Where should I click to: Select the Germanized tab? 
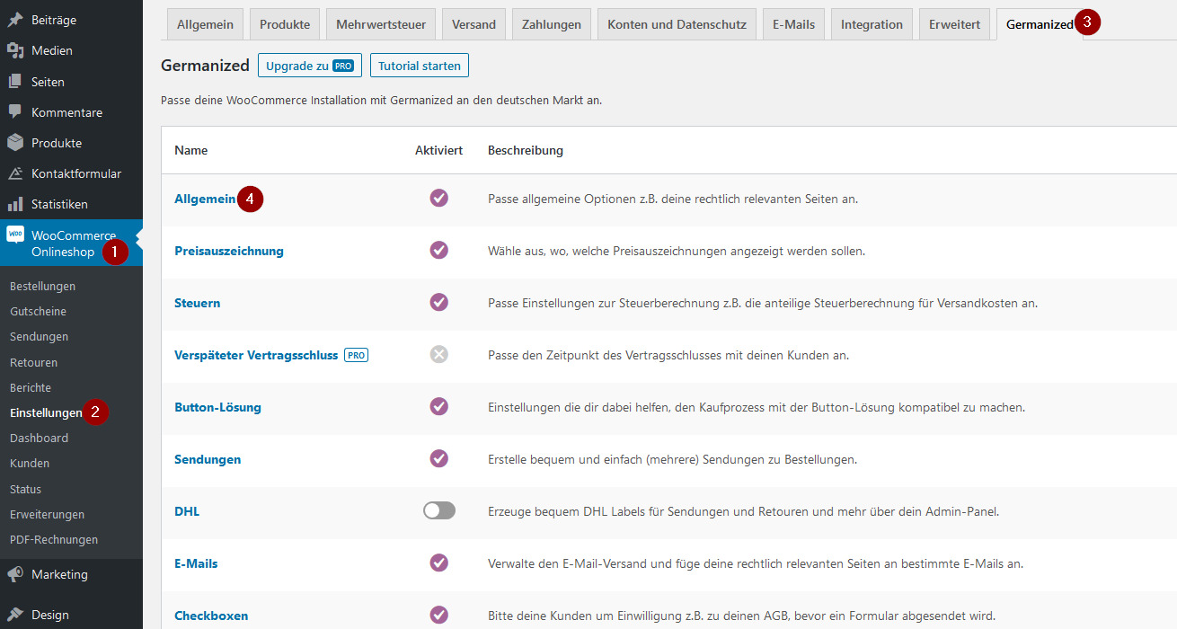(1040, 24)
